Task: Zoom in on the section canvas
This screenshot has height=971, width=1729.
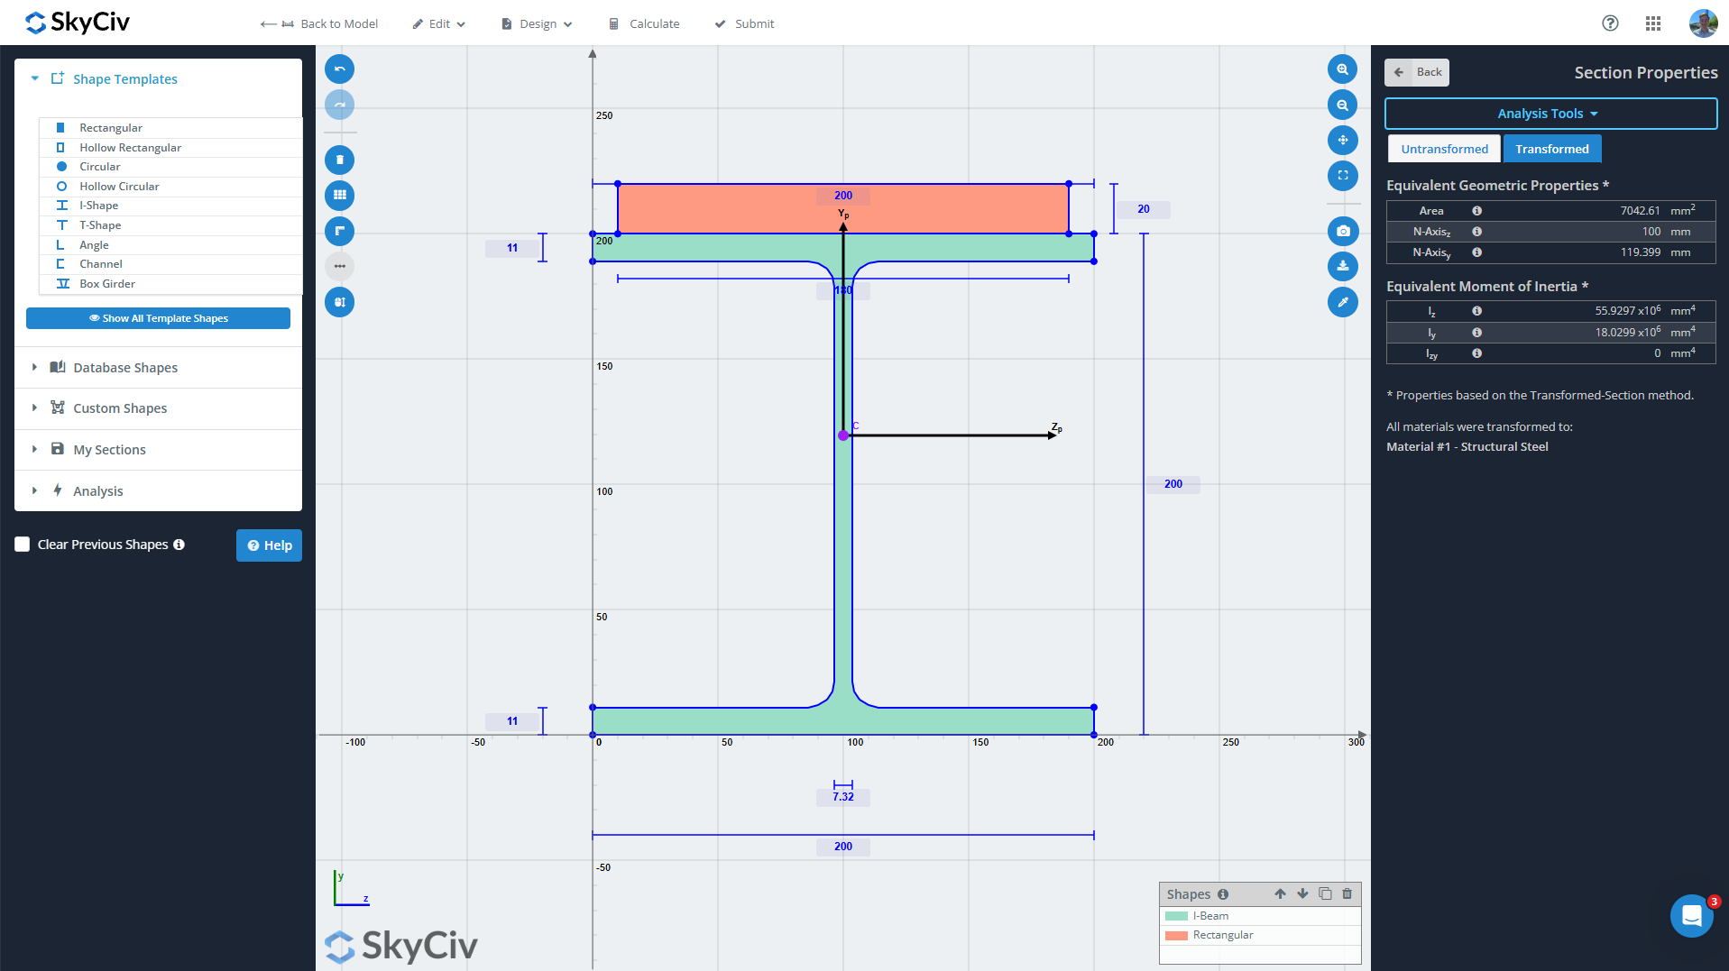Action: [x=1342, y=69]
